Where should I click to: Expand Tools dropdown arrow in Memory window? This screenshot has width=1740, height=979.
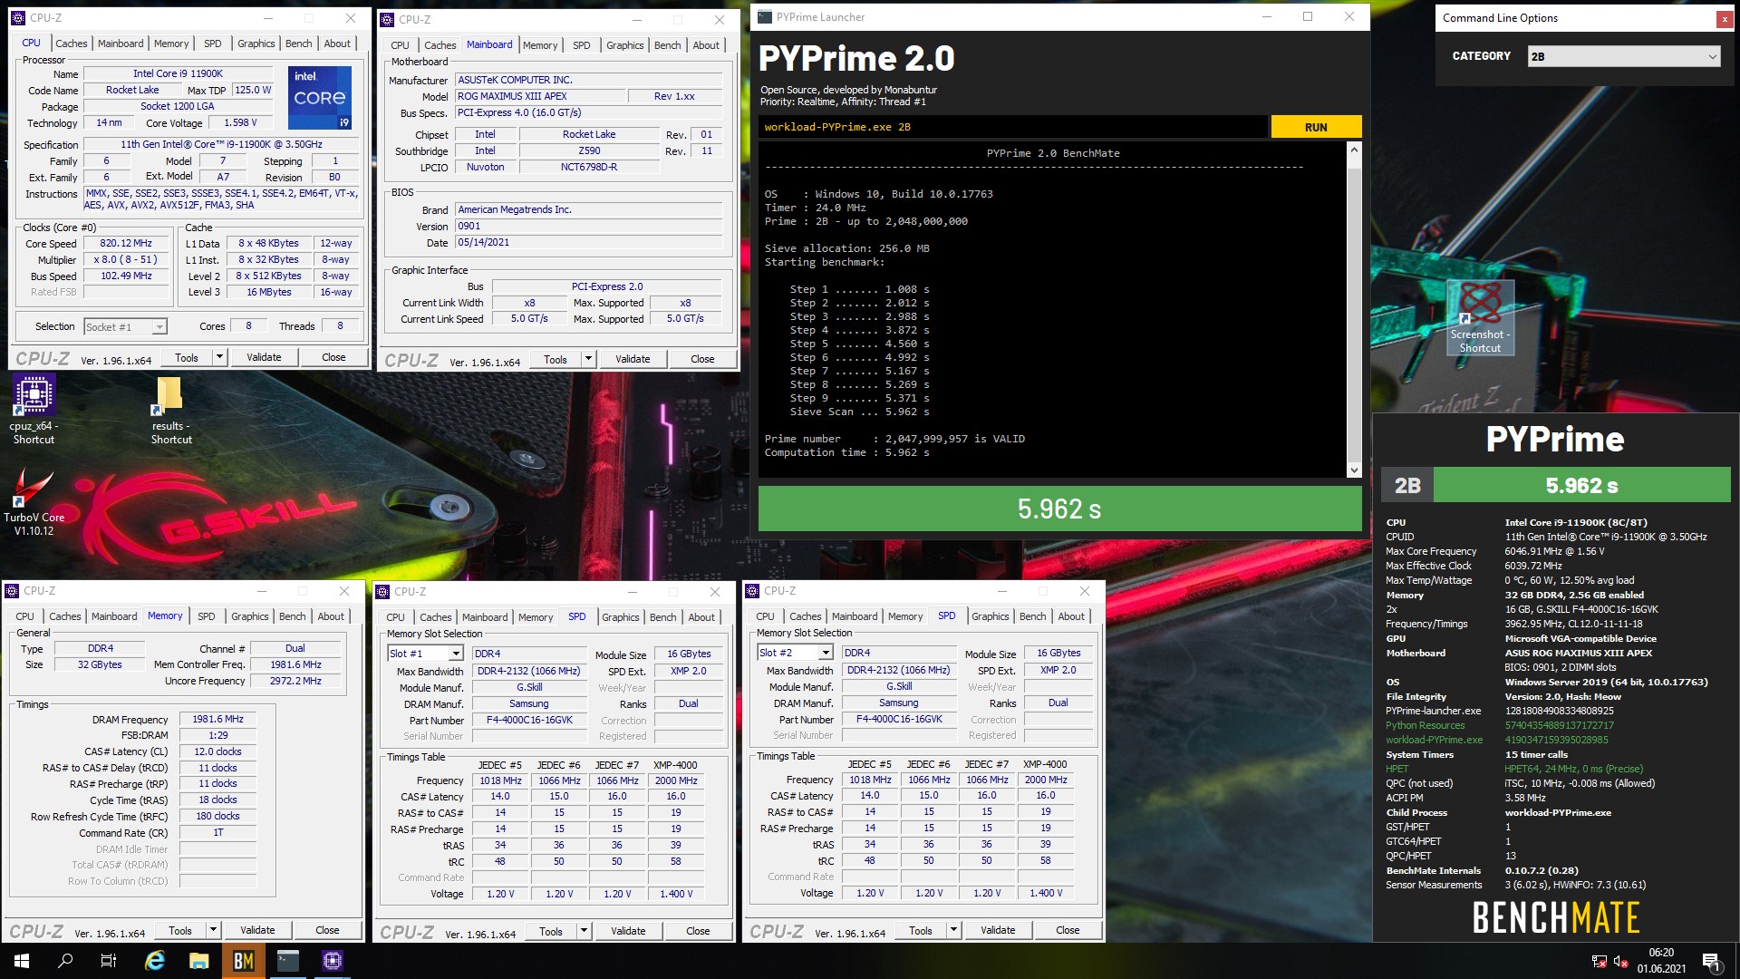point(213,930)
